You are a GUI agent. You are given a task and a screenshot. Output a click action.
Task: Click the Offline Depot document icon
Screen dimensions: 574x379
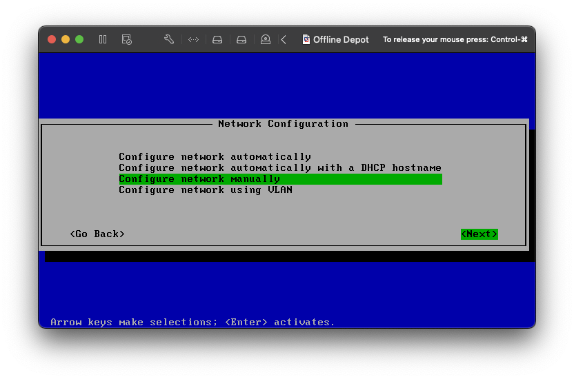pyautogui.click(x=306, y=39)
